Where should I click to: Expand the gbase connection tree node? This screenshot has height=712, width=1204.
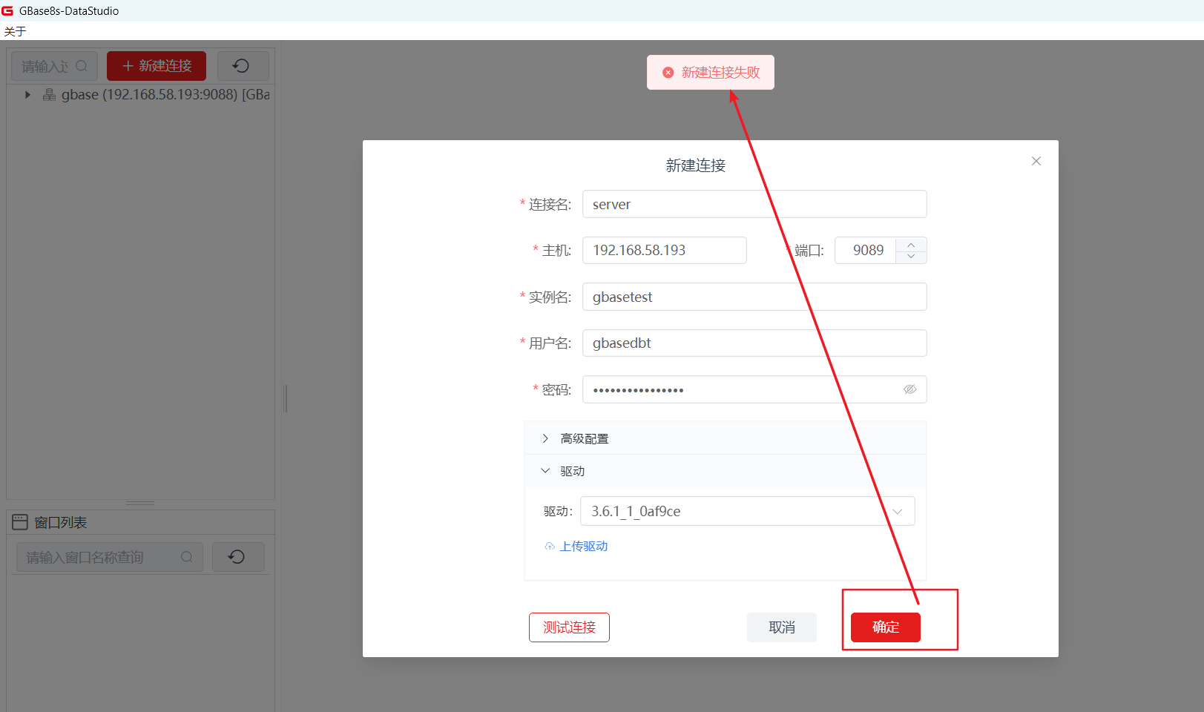pyautogui.click(x=28, y=95)
